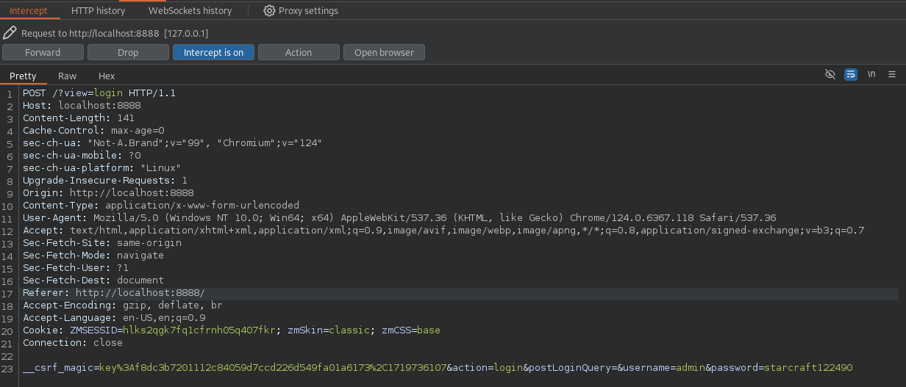Screen dimensions: 906x387
Task: Open Proxy settings via gear icon
Action: [x=269, y=11]
